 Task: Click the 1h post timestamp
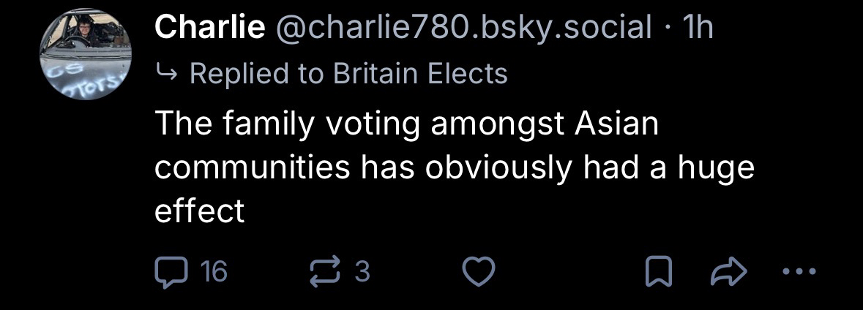pos(696,28)
